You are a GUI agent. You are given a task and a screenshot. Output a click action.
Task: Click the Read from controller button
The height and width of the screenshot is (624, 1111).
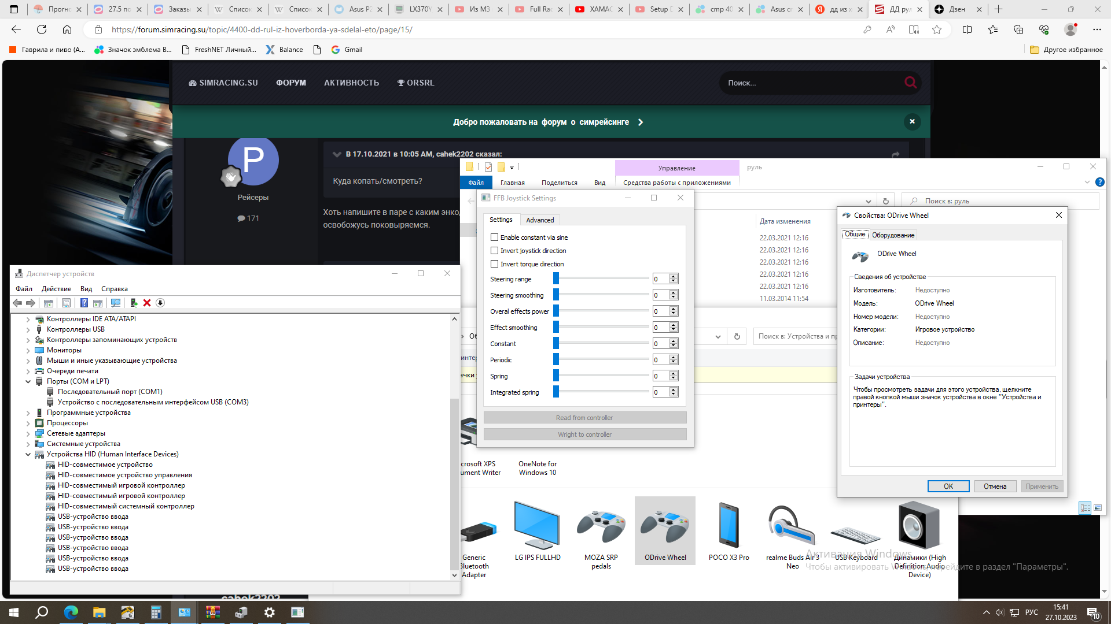point(584,418)
